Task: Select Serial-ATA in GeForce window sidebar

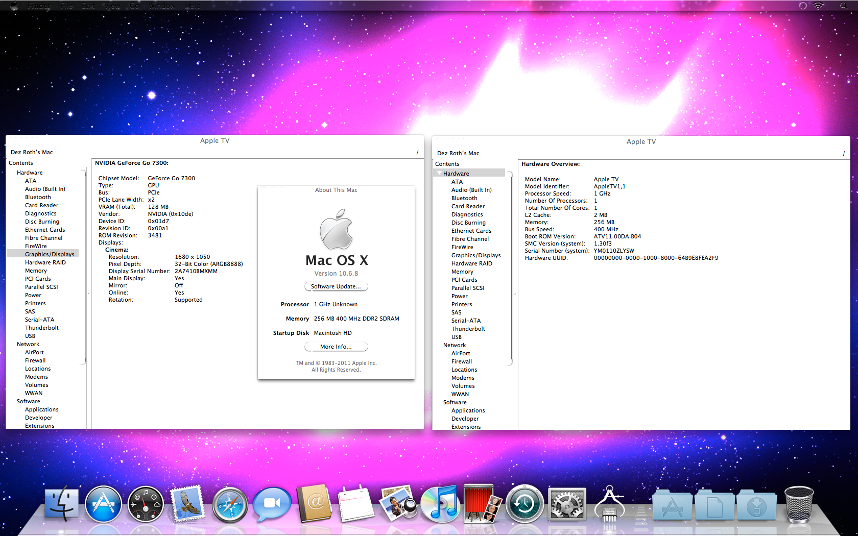Action: 39,320
